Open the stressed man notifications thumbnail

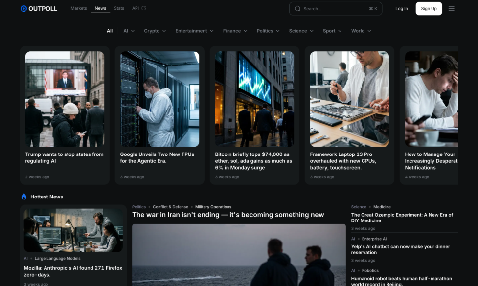(x=432, y=99)
